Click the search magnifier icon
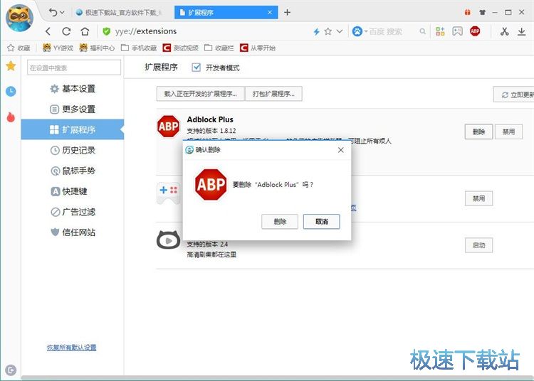The width and height of the screenshot is (534, 381). click(x=423, y=31)
